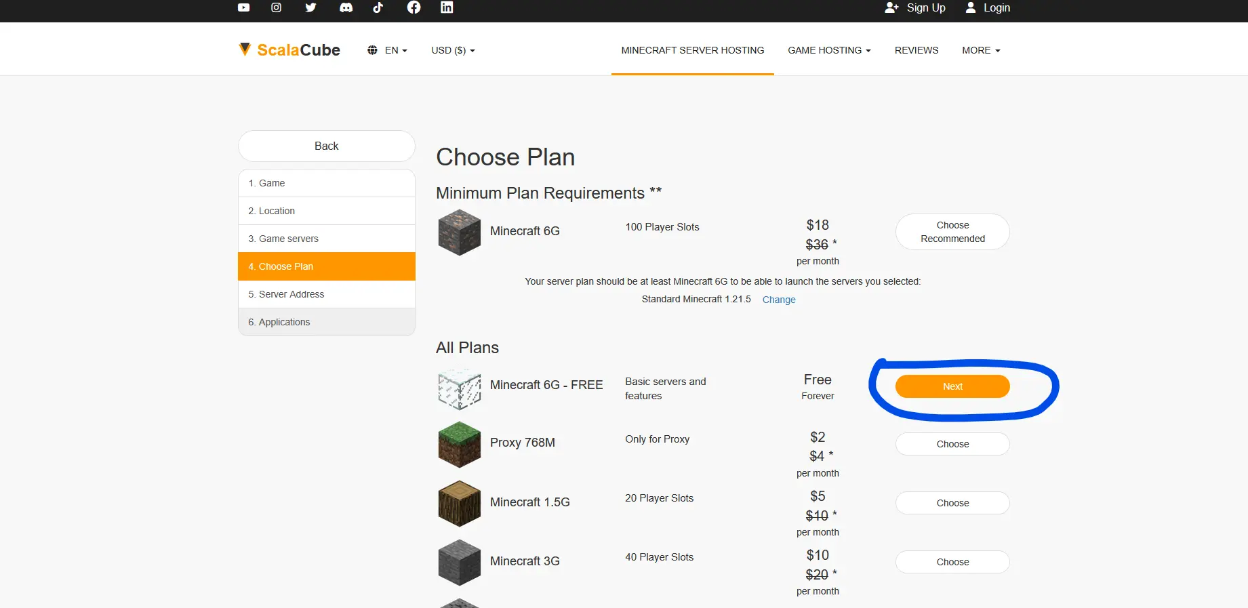The image size is (1248, 608).
Task: Click the Change link for Minecraft version
Action: pos(779,300)
